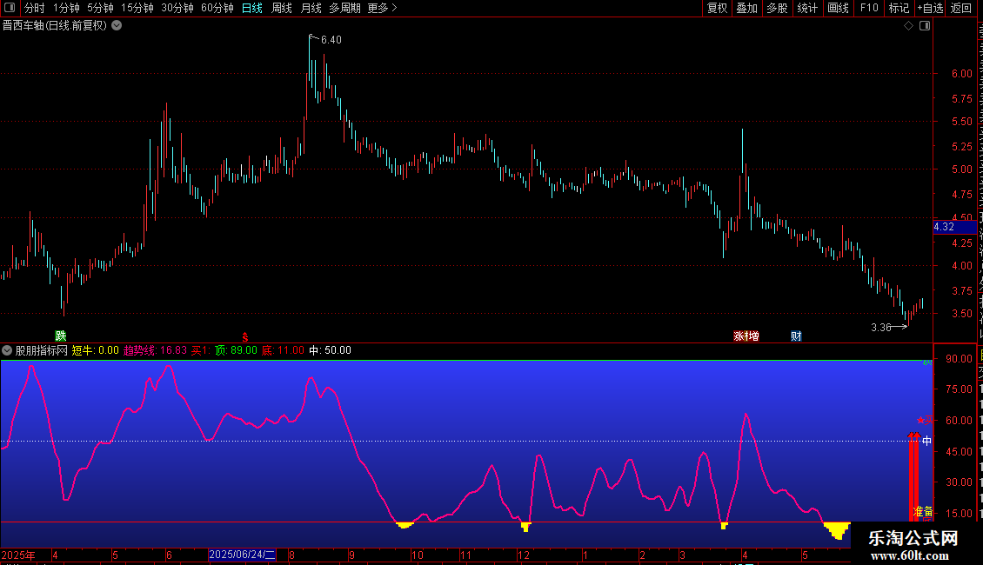Click the red $ marker on chart
Image resolution: width=983 pixels, height=565 pixels.
(x=245, y=337)
